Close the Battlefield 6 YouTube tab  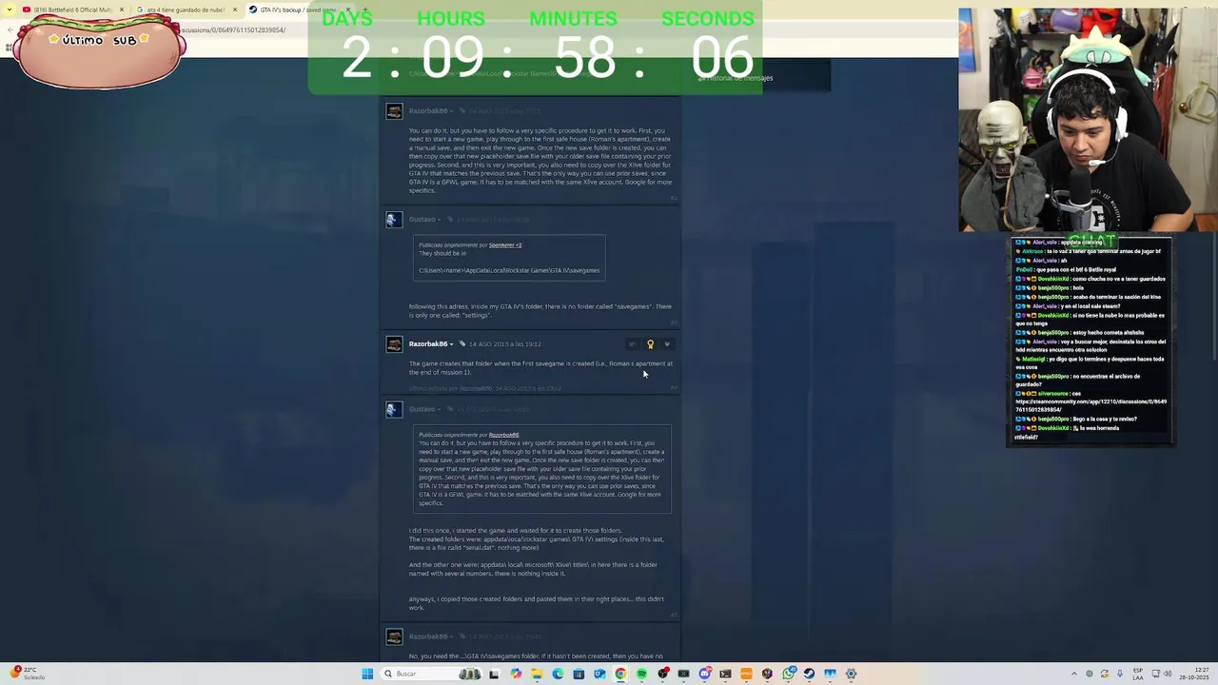122,10
